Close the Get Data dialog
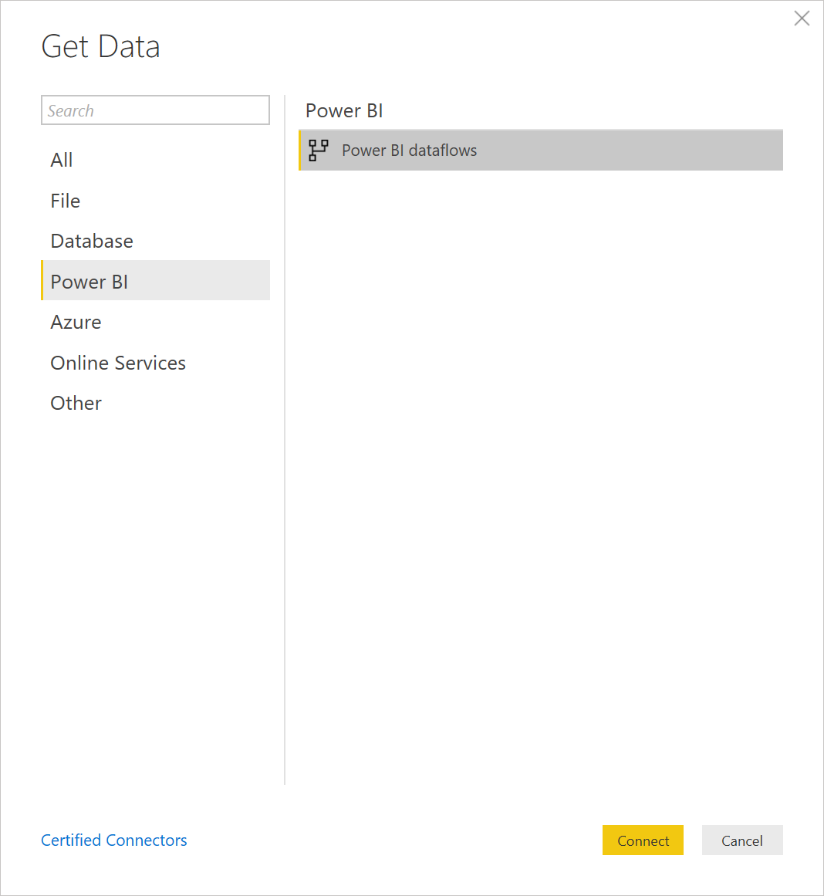Viewport: 824px width, 896px height. (802, 19)
